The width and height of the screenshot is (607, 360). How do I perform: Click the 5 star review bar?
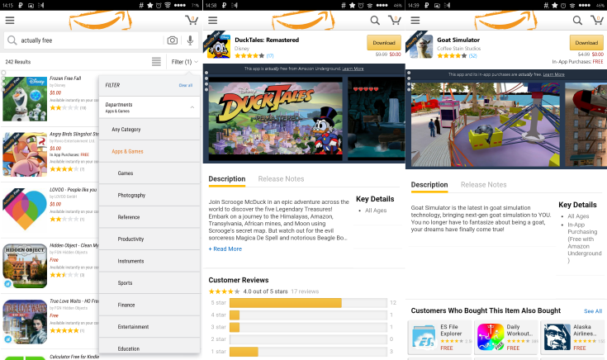click(x=308, y=303)
